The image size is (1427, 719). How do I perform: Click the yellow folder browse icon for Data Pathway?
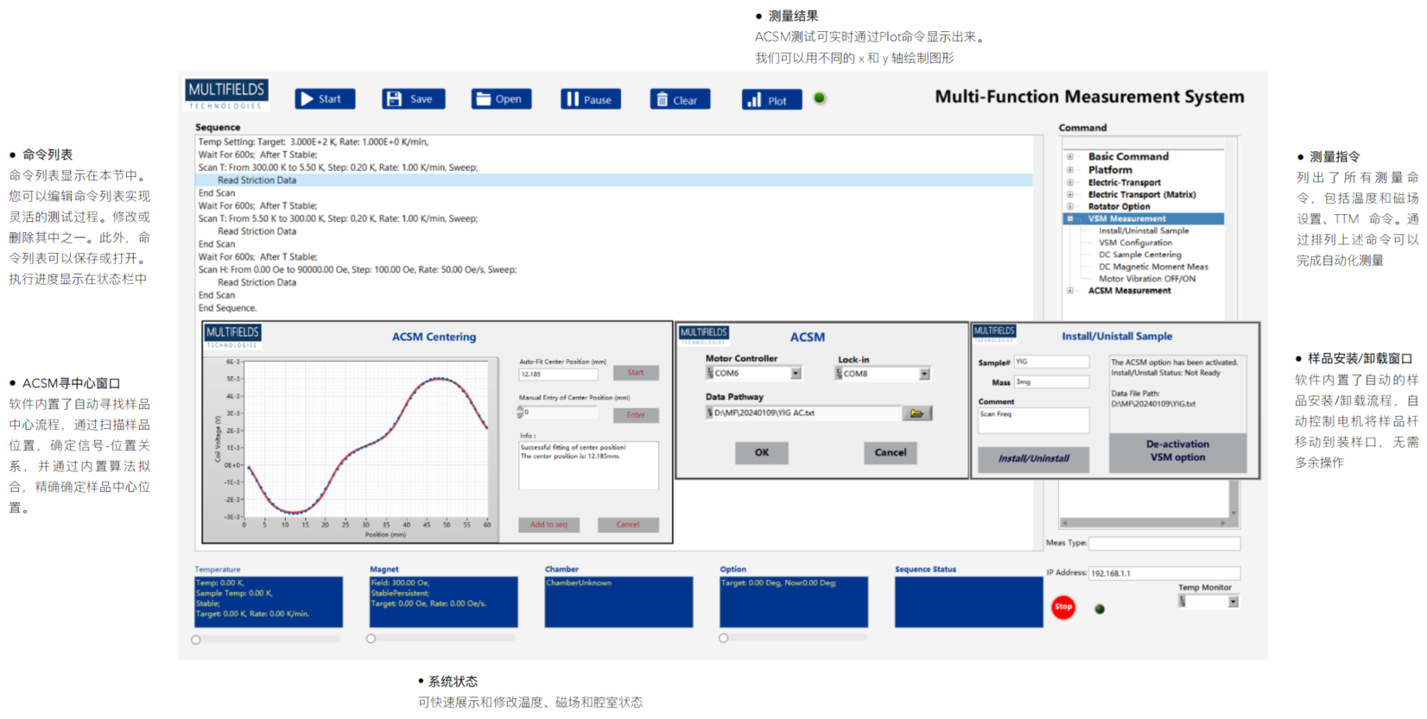916,413
